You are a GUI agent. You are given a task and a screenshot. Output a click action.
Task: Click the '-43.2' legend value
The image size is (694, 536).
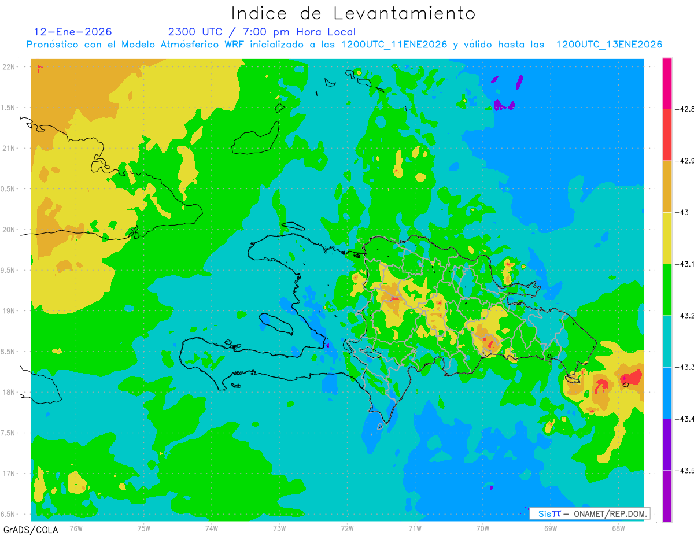tap(684, 316)
